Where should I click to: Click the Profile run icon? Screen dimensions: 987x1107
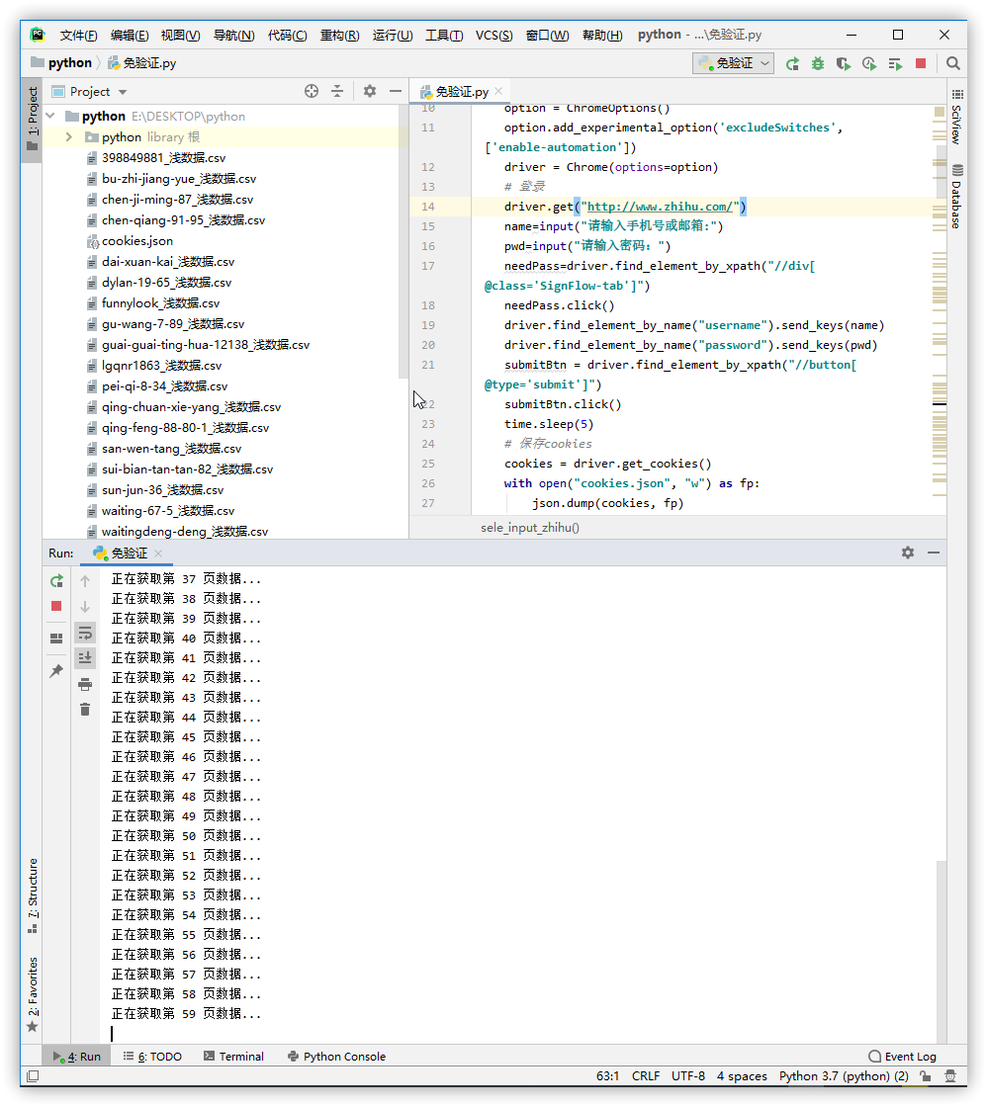pyautogui.click(x=869, y=63)
